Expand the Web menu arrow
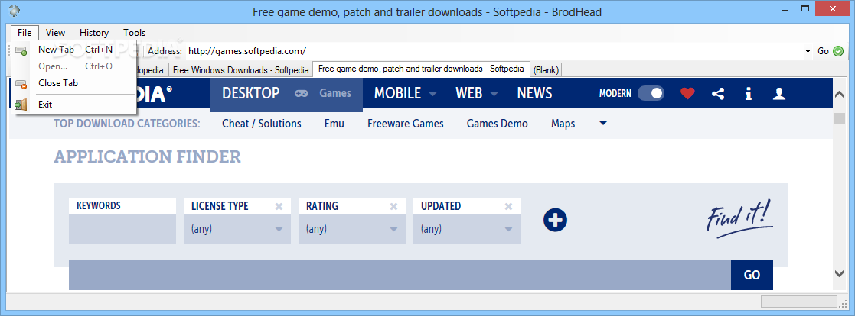Screen dimensions: 855x316 [x=494, y=94]
